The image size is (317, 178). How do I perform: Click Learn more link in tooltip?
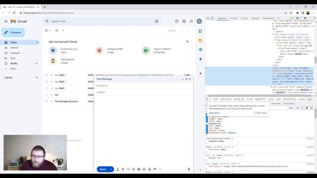[x=214, y=113]
